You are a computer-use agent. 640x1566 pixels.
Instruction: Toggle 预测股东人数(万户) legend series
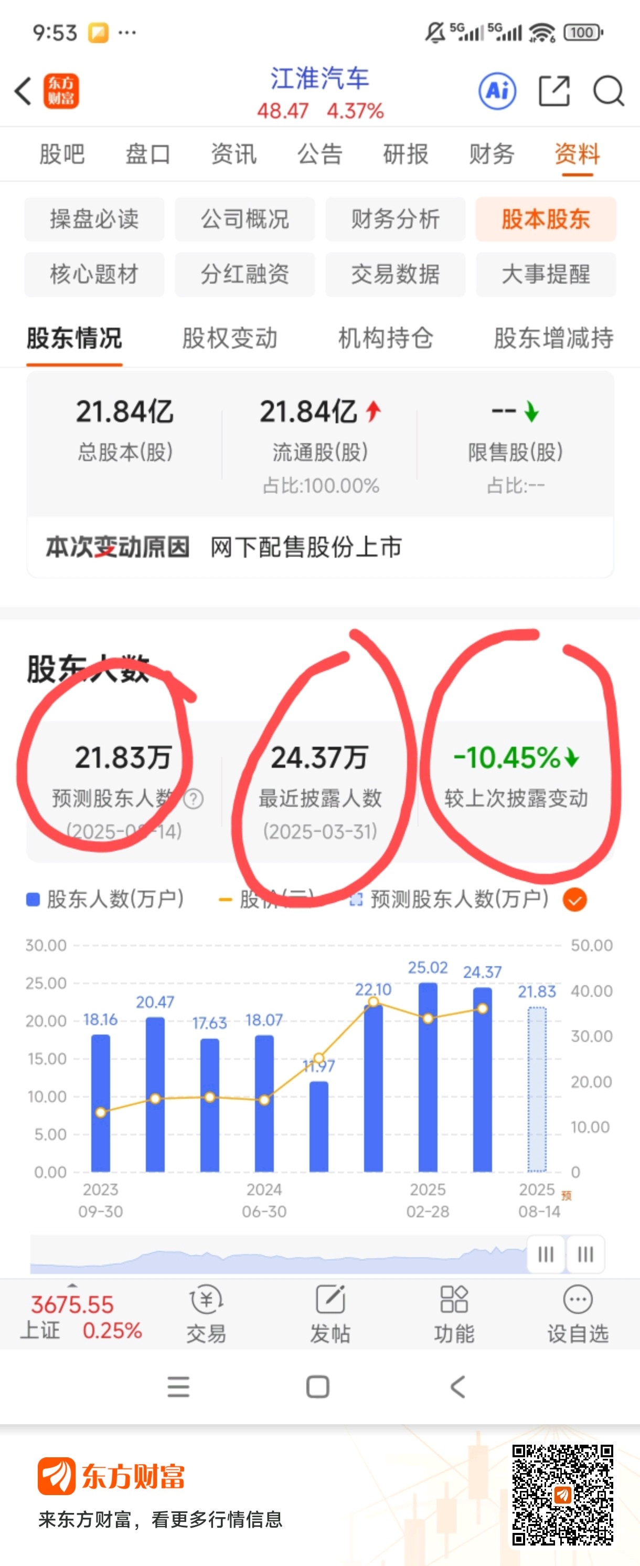pos(450,899)
